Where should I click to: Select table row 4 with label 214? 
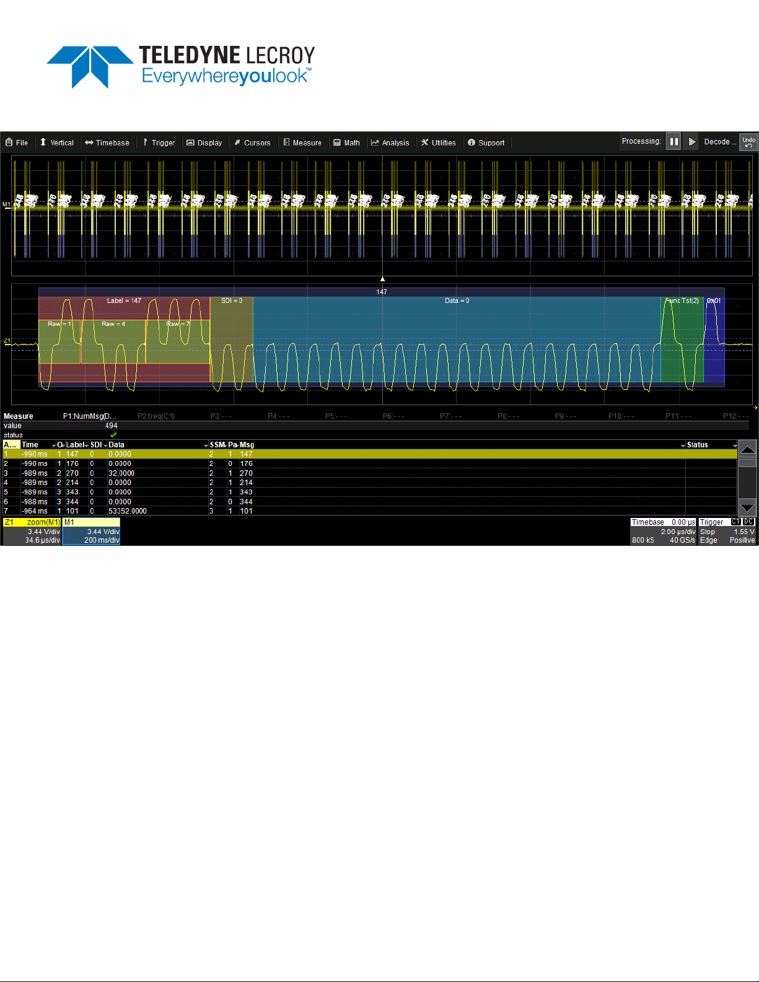coord(370,483)
